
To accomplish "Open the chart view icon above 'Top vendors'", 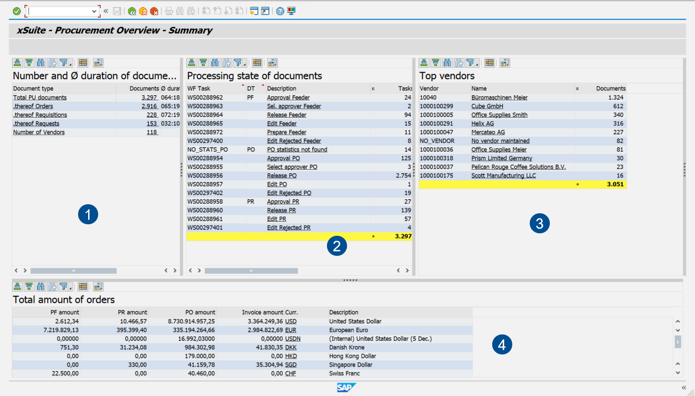I will [504, 63].
